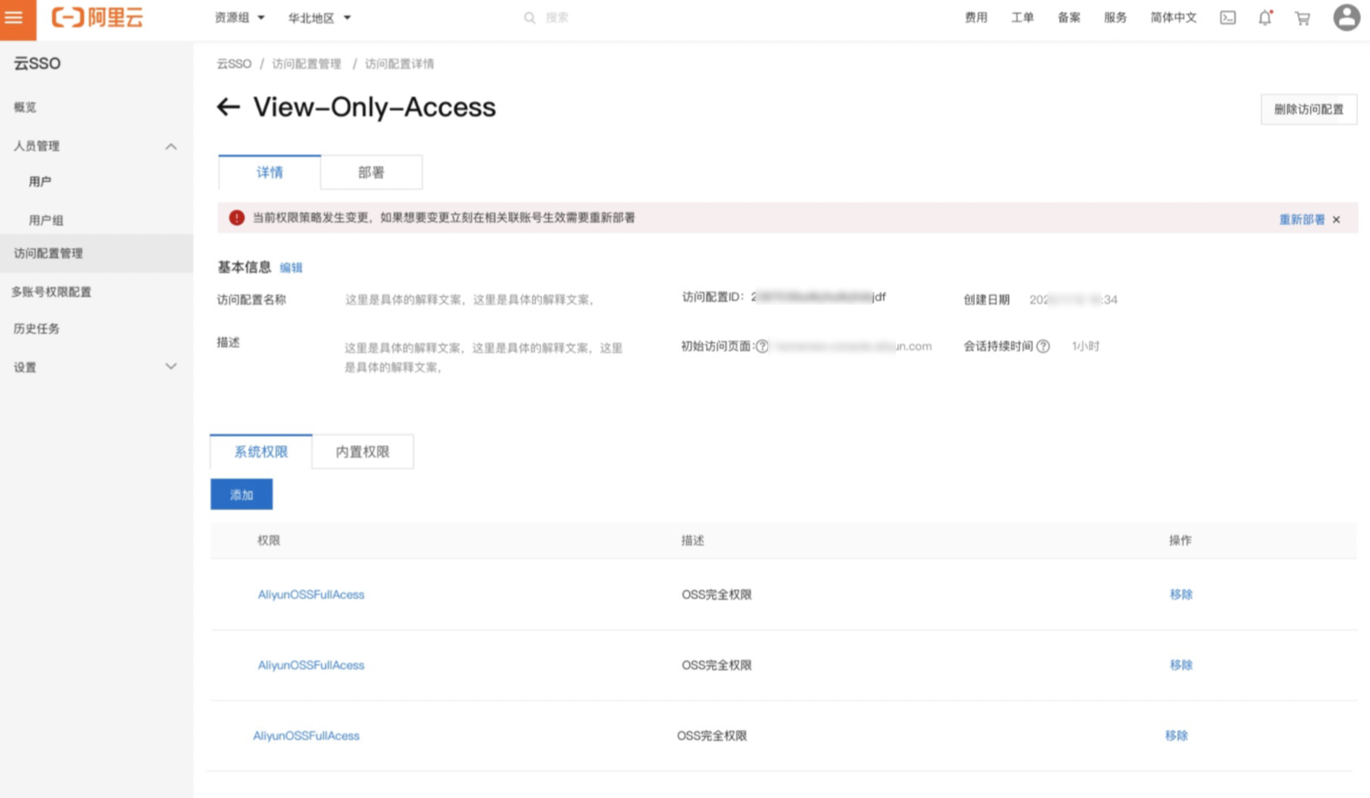Open the notification bell

coord(1265,18)
